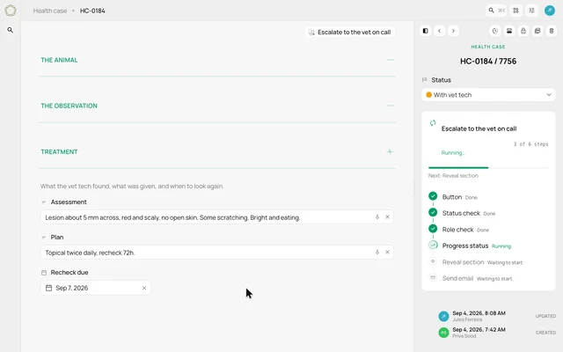The width and height of the screenshot is (563, 352).
Task: Click the inbox tray icon in panel toolbar
Action: (x=509, y=31)
